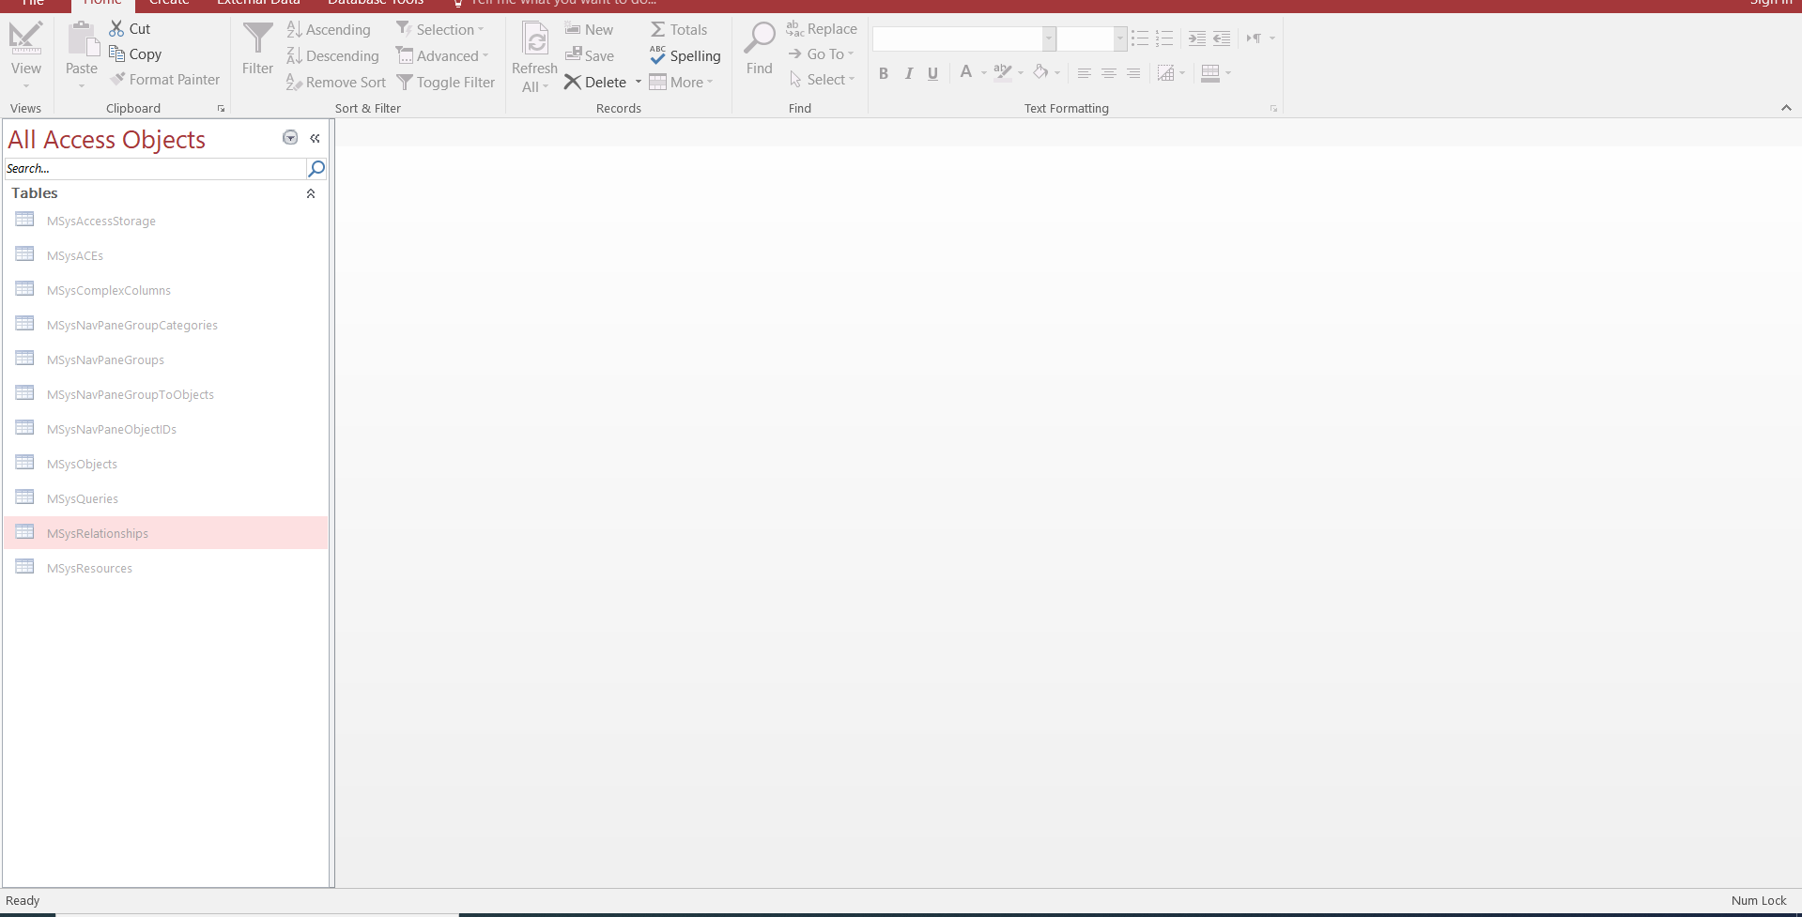
Task: Select the MSysNavPaneObjectIDs table
Action: coord(165,429)
